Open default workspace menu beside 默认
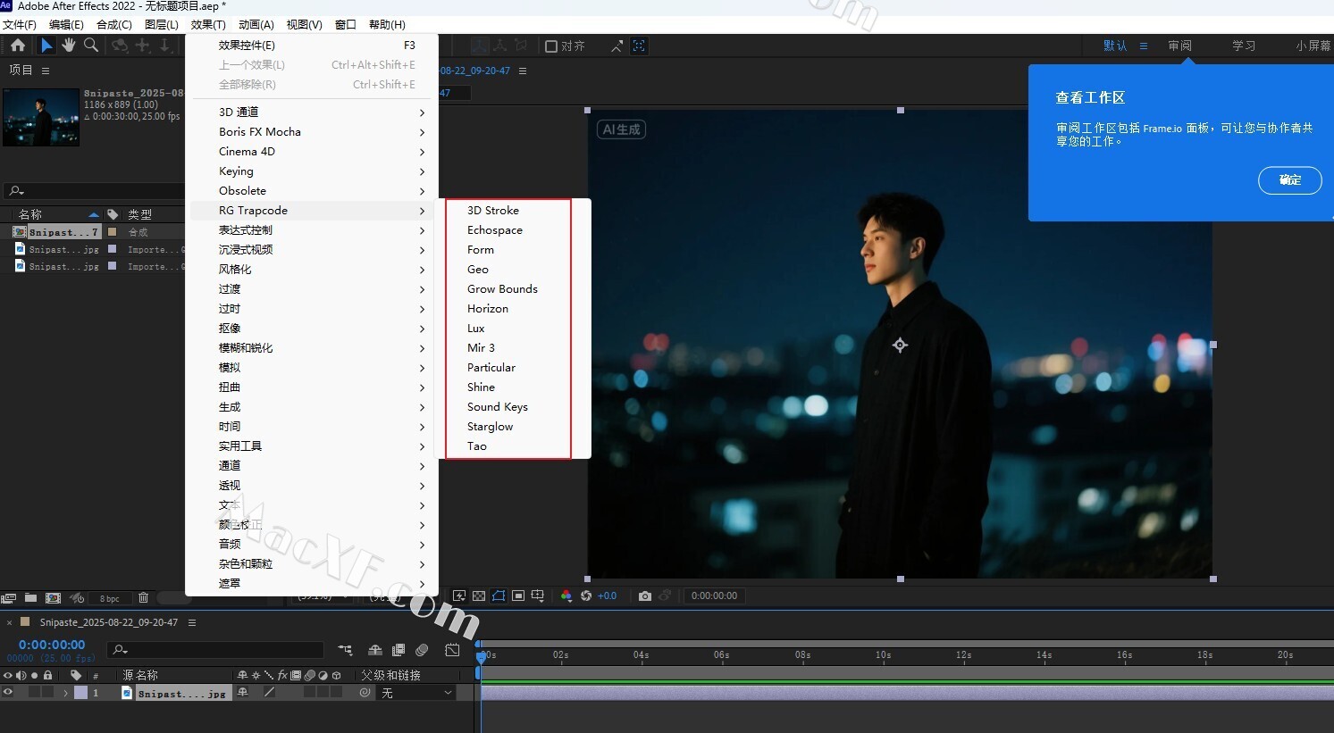 (x=1143, y=46)
